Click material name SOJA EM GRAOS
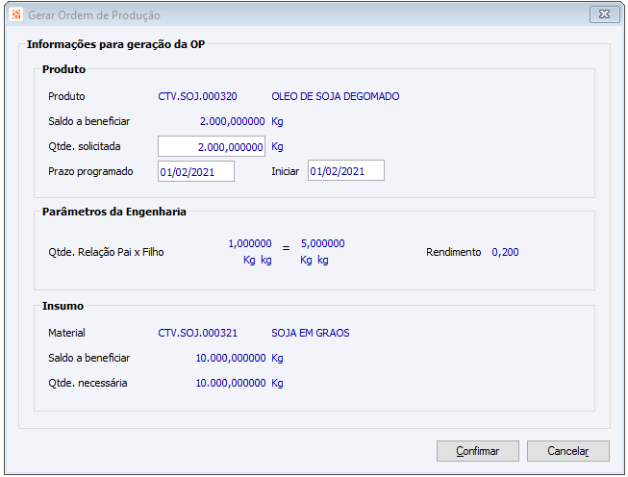Screen dimensions: 628x477 pos(311,333)
